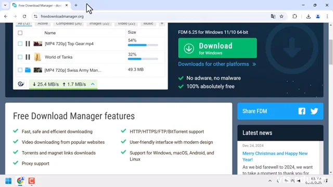Click the Swiss Army Man video thumbnail
The image size is (333, 187).
point(38,70)
